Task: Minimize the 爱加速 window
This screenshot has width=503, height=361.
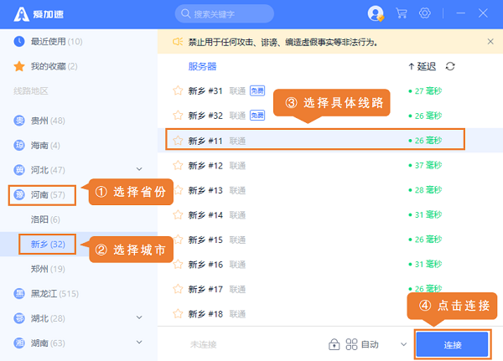Action: [460, 13]
